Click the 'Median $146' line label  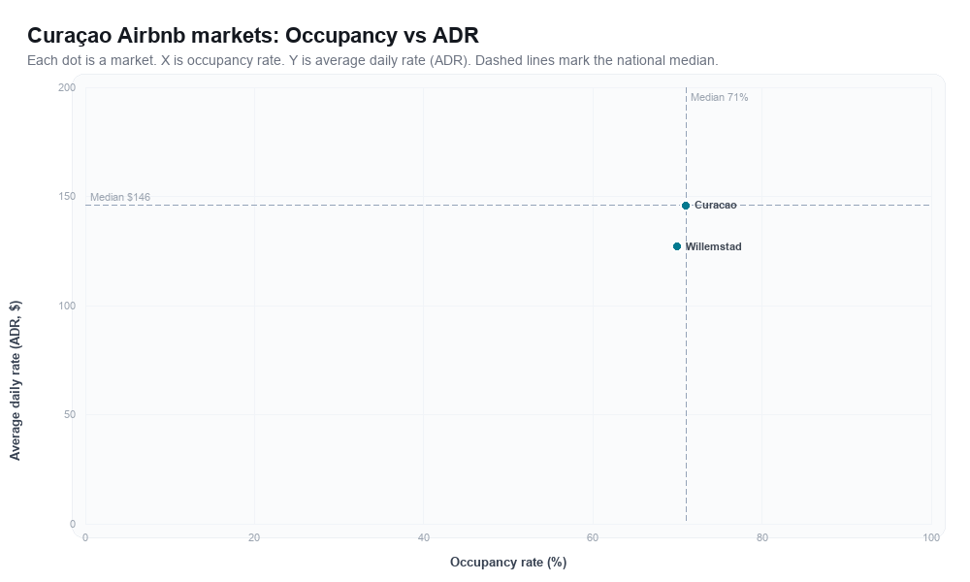coord(120,197)
